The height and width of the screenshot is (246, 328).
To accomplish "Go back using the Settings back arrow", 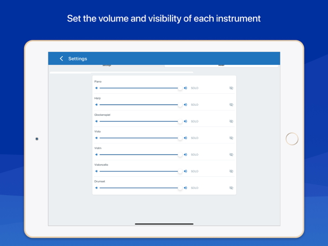I will click(61, 59).
